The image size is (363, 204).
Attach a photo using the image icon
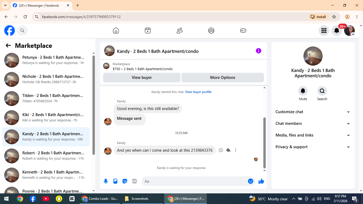click(x=115, y=181)
